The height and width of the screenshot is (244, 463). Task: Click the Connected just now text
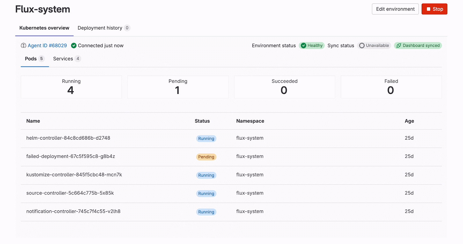(101, 46)
